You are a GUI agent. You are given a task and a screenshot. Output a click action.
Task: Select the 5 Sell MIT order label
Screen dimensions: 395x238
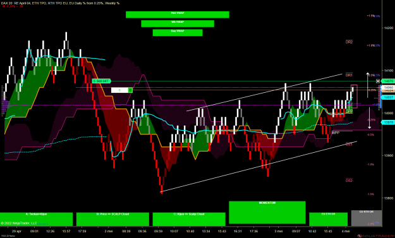102,81
